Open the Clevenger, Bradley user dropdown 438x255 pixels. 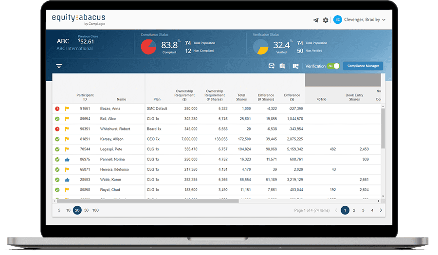365,19
